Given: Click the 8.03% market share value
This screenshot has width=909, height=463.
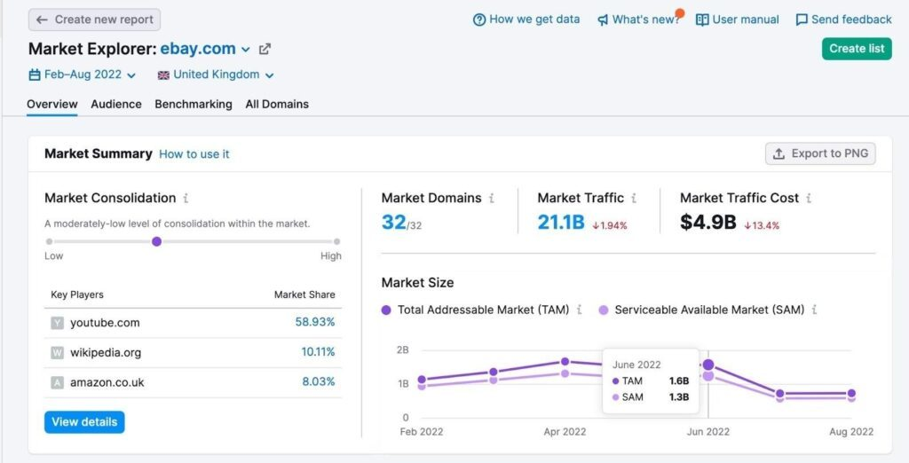Looking at the screenshot, I should coord(319,382).
